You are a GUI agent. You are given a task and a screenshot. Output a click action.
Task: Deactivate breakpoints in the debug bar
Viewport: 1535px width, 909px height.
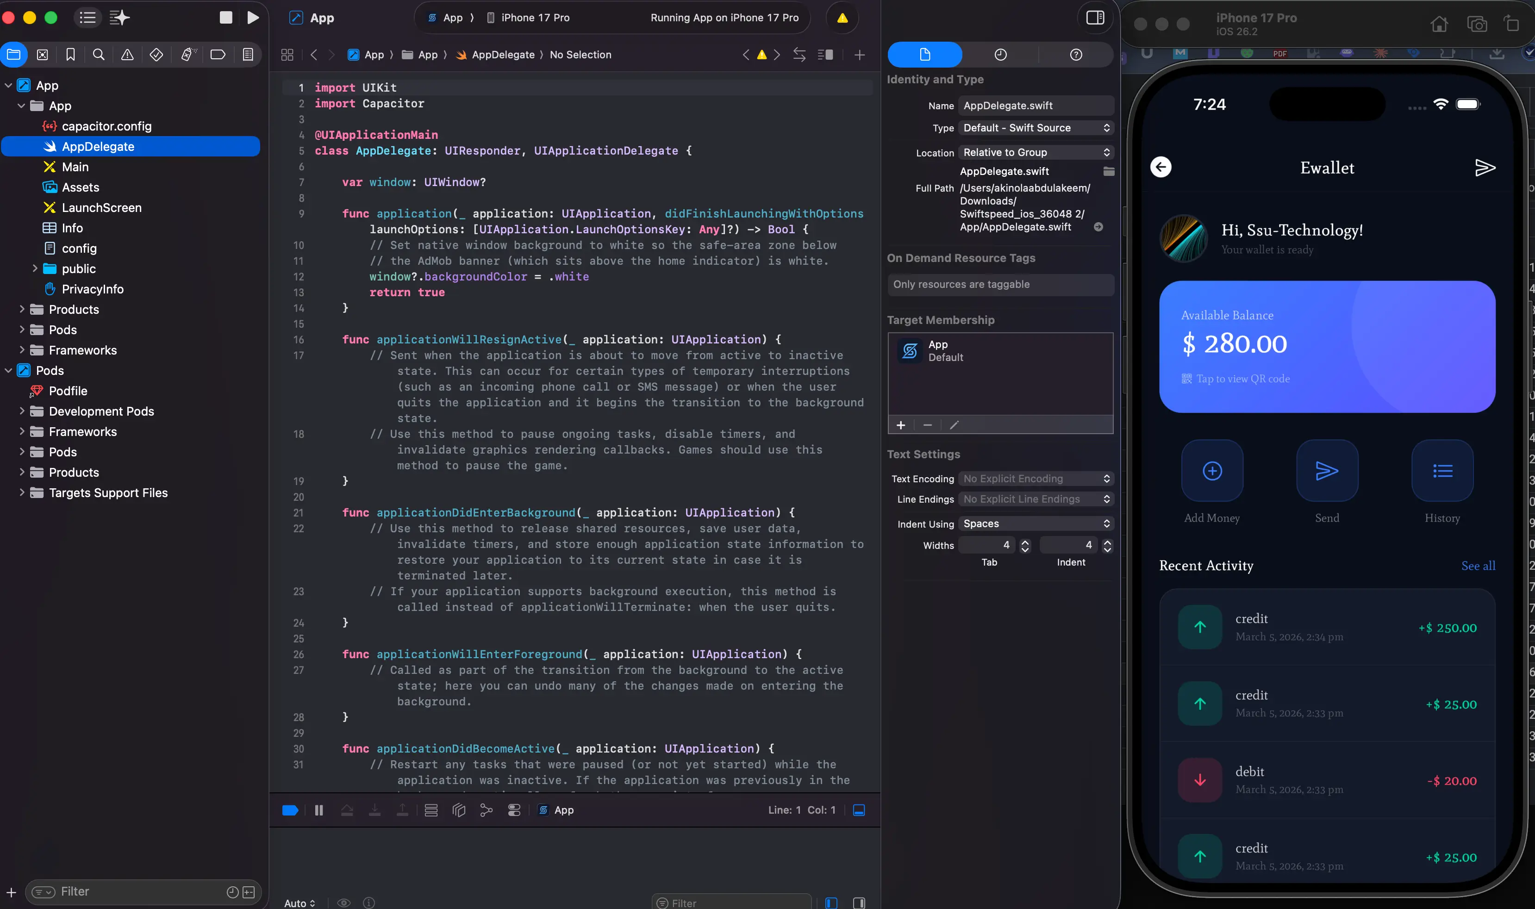290,810
